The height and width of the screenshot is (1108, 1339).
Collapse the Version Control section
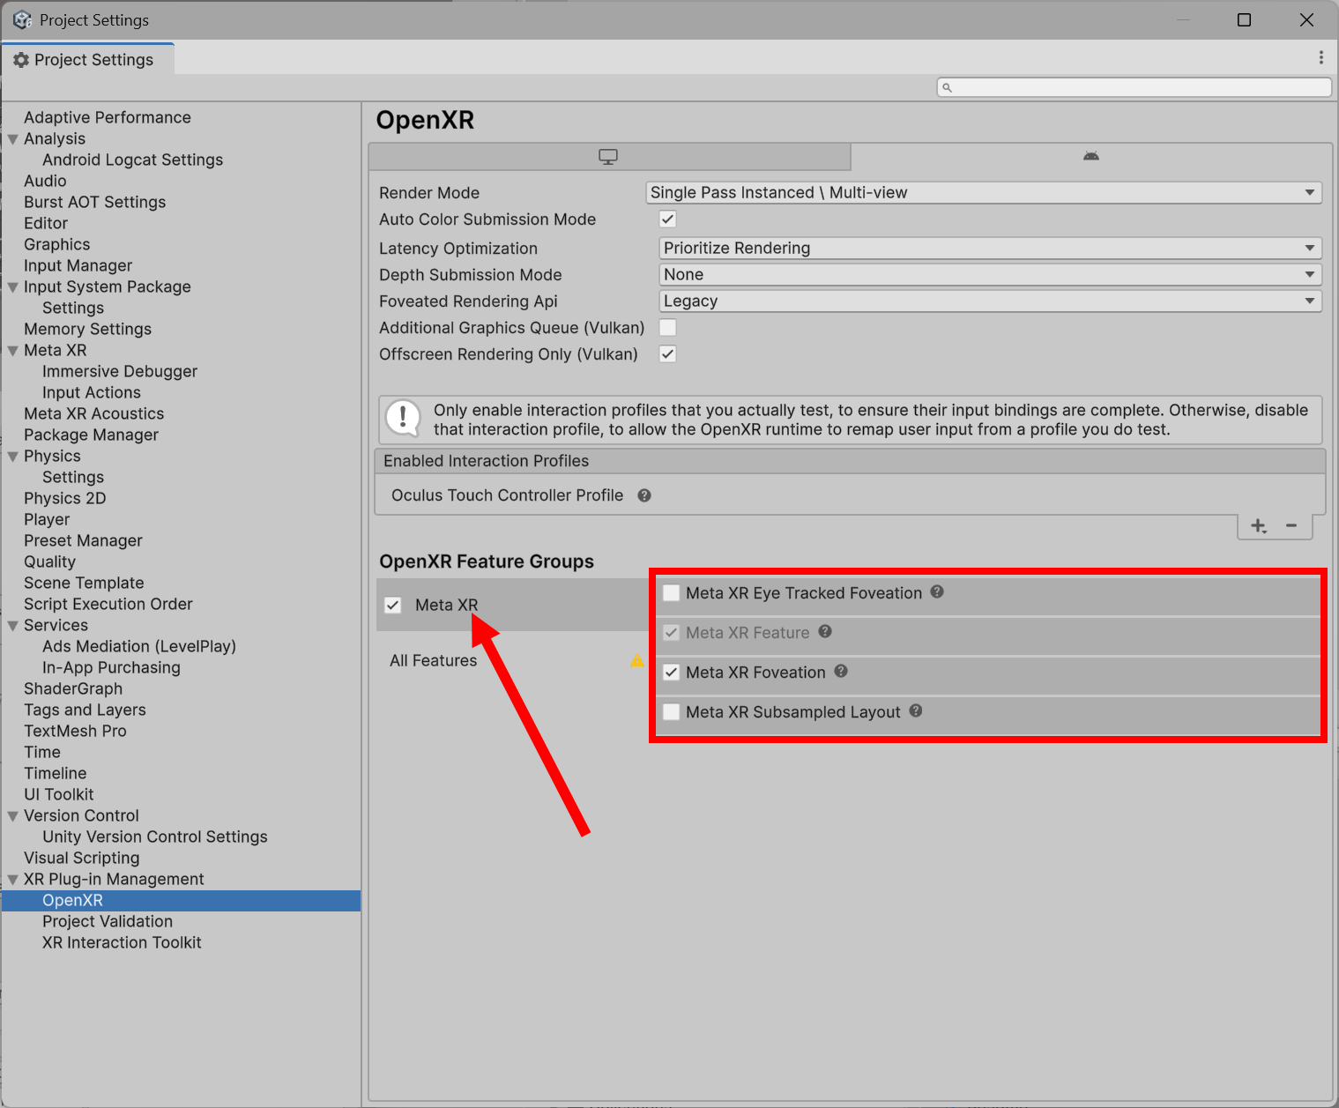[13, 816]
